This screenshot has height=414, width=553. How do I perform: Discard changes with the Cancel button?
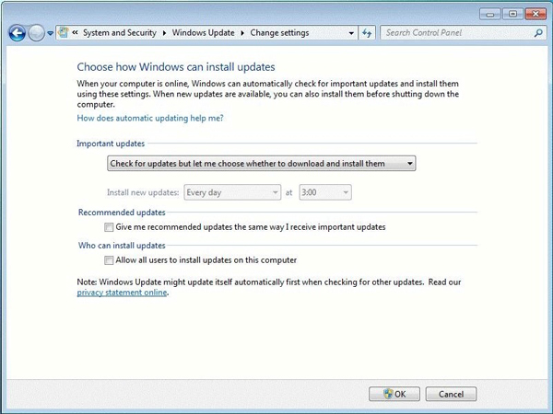(451, 394)
